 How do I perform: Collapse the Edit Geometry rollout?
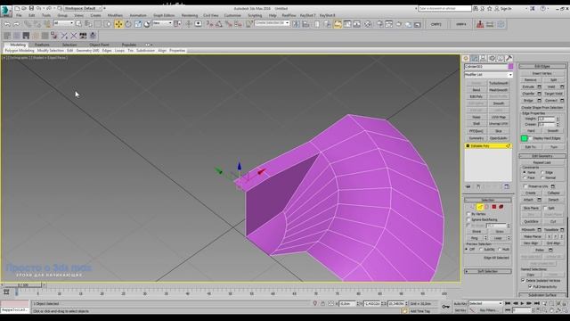[542, 156]
